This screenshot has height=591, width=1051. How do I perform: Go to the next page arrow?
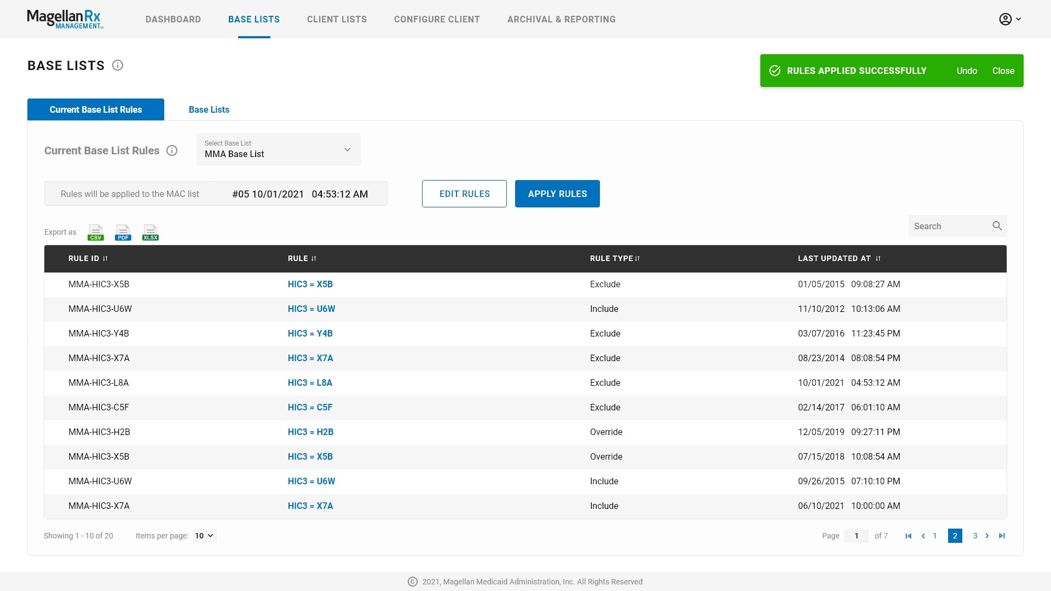[x=988, y=536]
